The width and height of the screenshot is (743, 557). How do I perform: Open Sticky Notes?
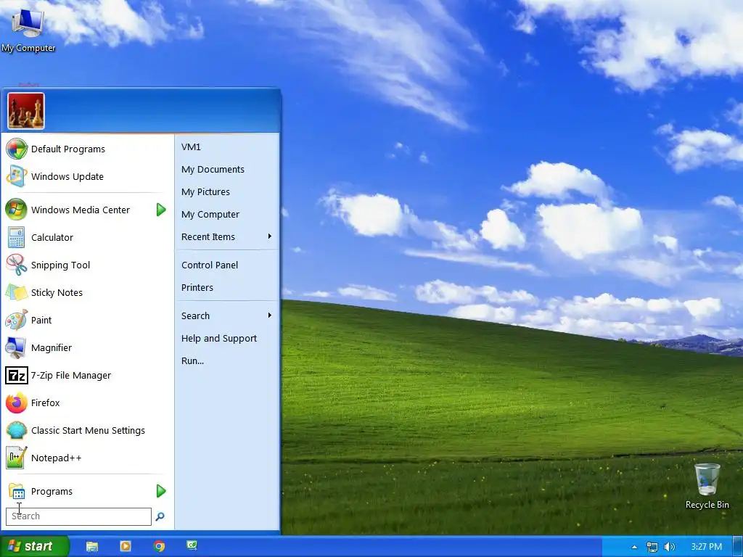coord(88,292)
